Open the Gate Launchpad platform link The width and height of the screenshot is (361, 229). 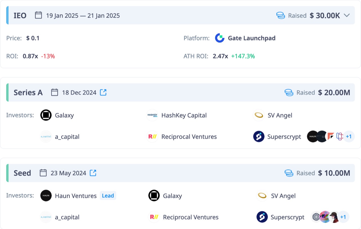pos(252,38)
